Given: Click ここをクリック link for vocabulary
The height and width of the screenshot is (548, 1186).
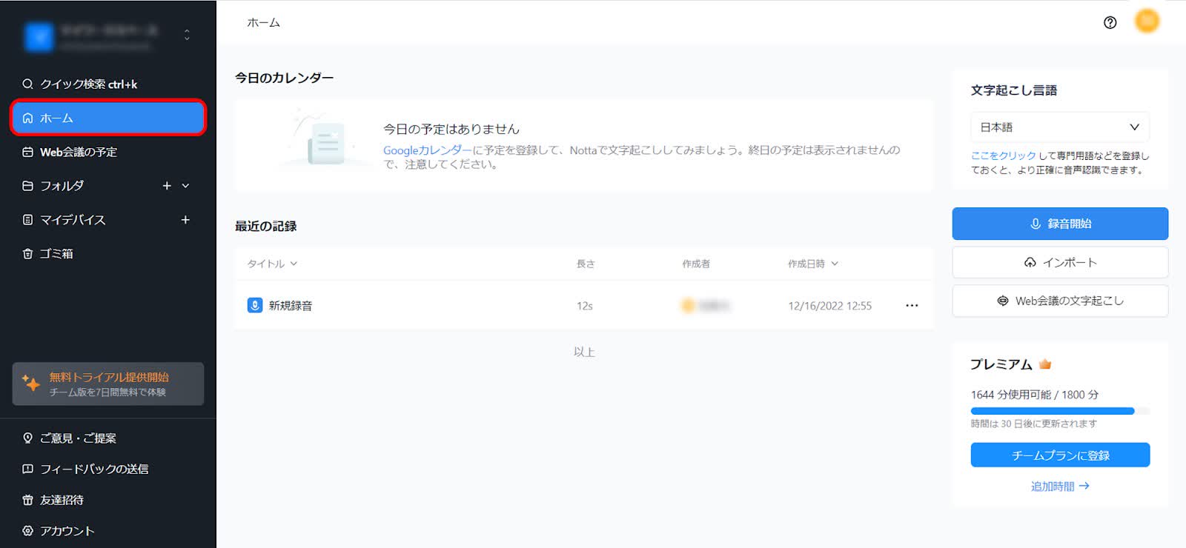Looking at the screenshot, I should point(1003,156).
